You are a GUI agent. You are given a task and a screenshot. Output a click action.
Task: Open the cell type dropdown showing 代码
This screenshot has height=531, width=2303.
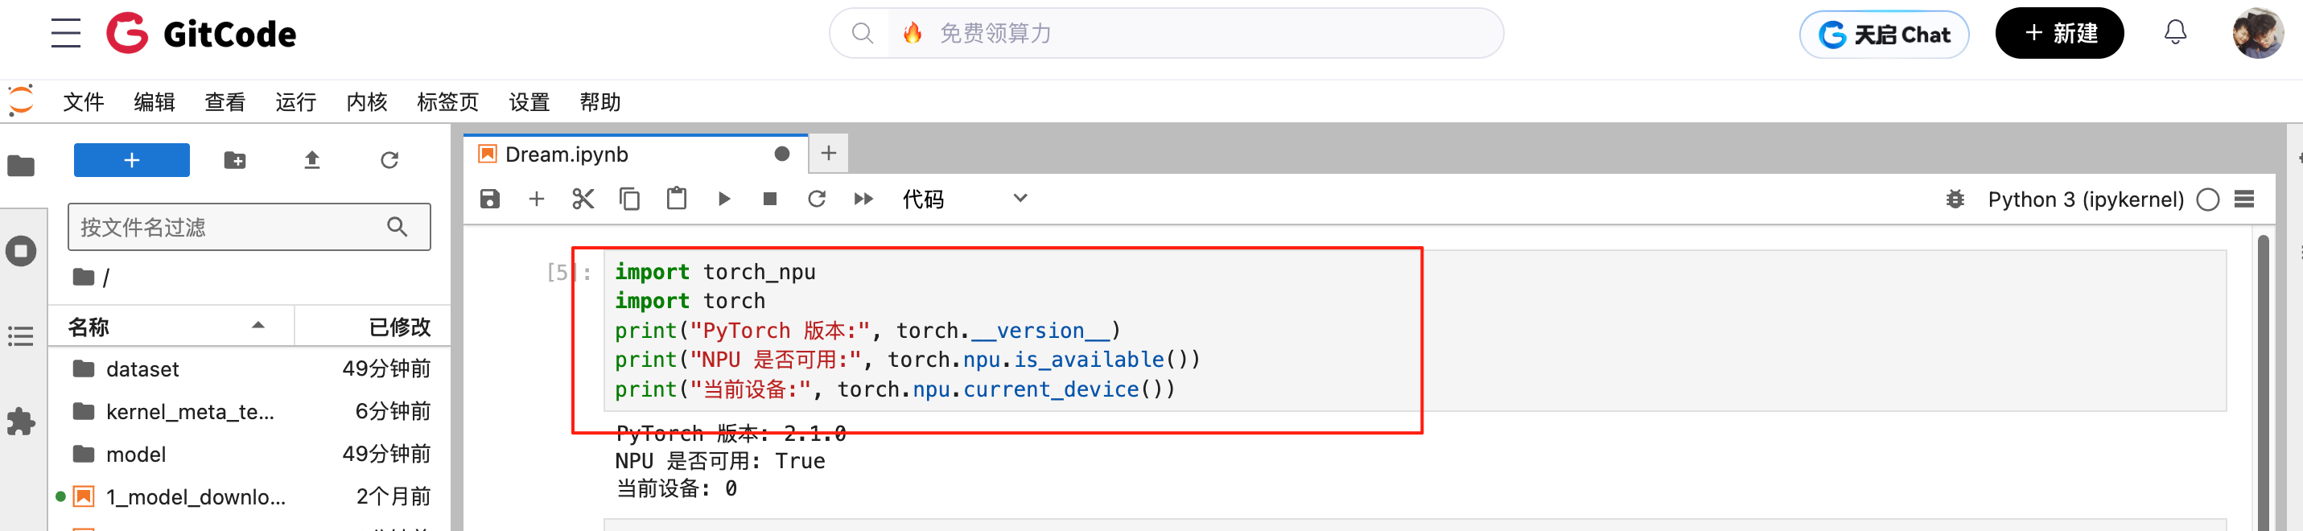click(x=964, y=199)
